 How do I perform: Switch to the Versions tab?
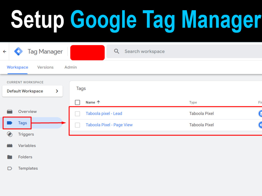click(45, 67)
